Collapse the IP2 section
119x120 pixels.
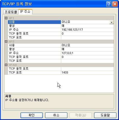pos(6,42)
